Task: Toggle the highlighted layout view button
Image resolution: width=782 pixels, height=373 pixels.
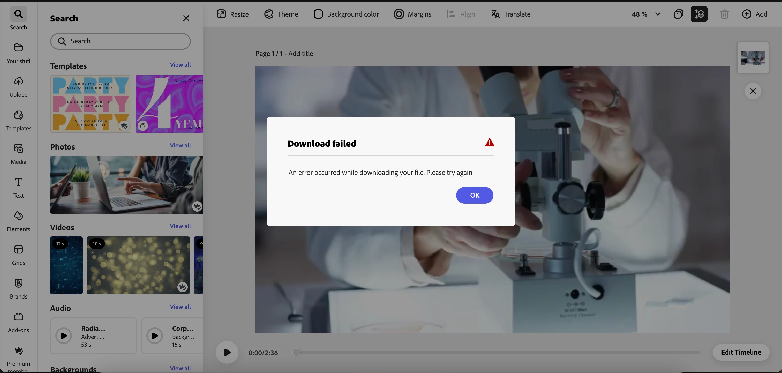Action: click(699, 14)
